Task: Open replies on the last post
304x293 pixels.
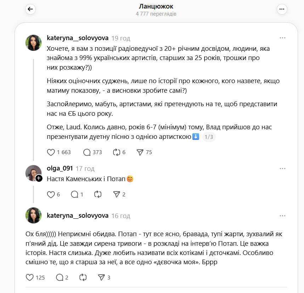Action: coord(60,277)
